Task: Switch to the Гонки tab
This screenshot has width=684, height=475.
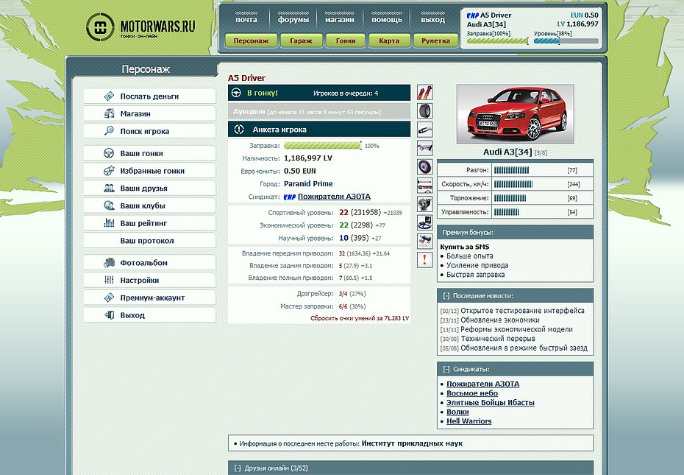Action: pyautogui.click(x=346, y=41)
